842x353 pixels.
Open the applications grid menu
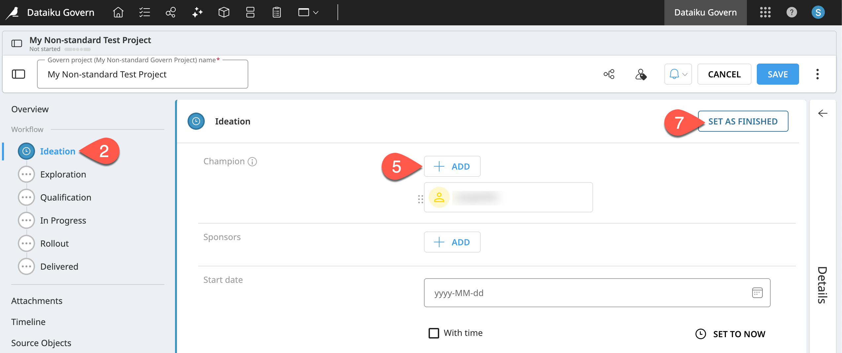765,13
